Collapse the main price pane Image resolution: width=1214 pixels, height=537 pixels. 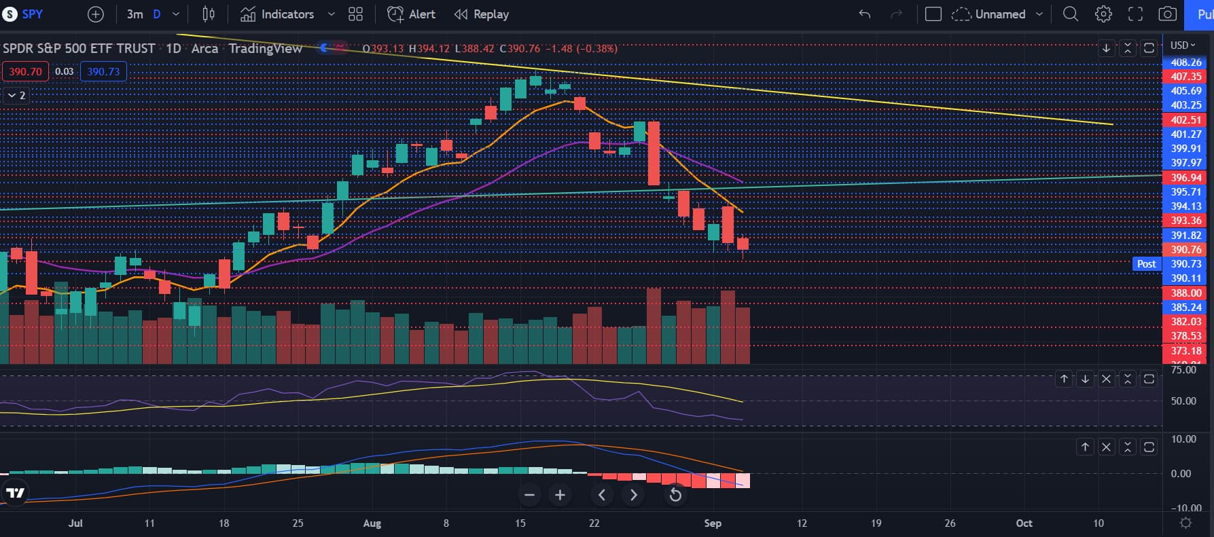1128,48
